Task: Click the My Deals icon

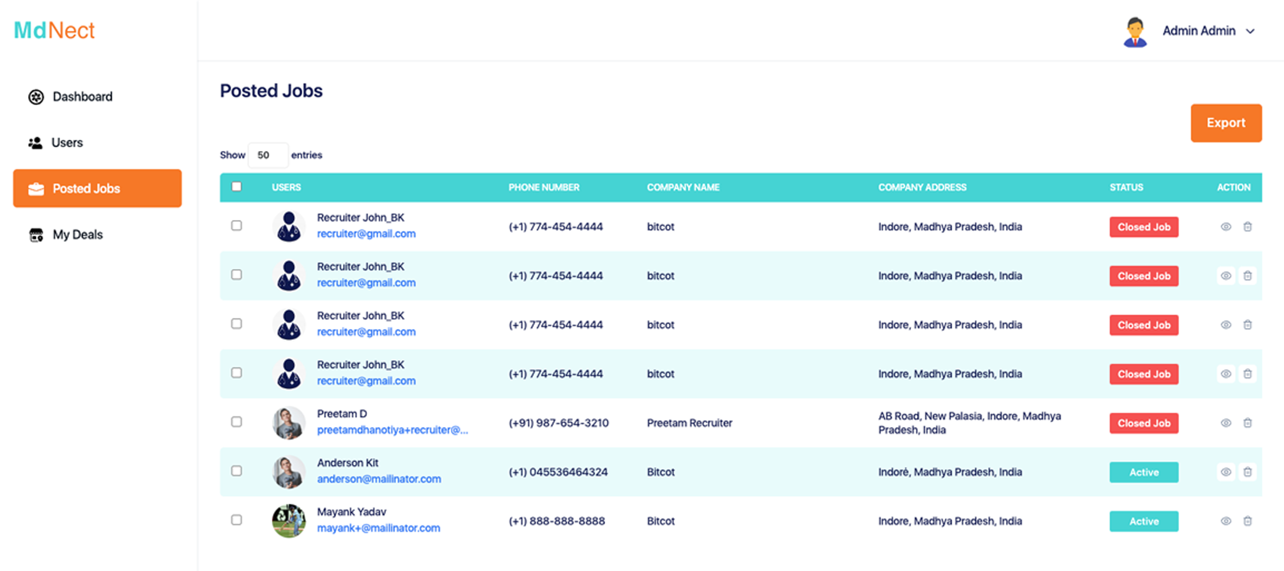Action: click(35, 234)
